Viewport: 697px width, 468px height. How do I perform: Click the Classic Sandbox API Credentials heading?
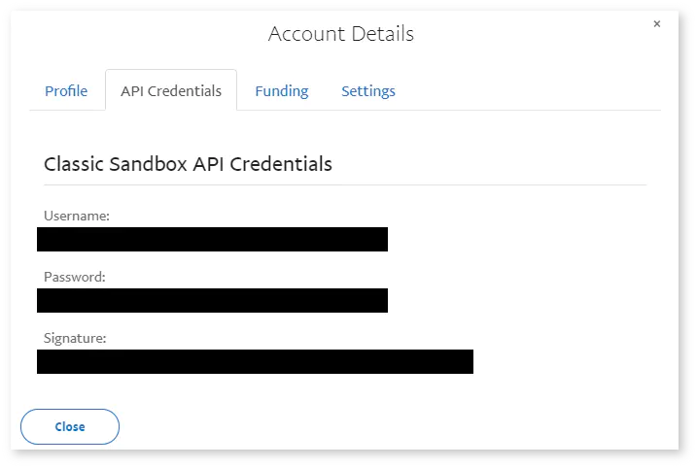[x=189, y=164]
